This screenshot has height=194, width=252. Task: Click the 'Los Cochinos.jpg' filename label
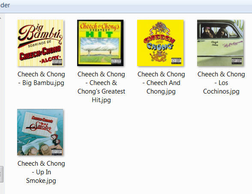tap(221, 83)
